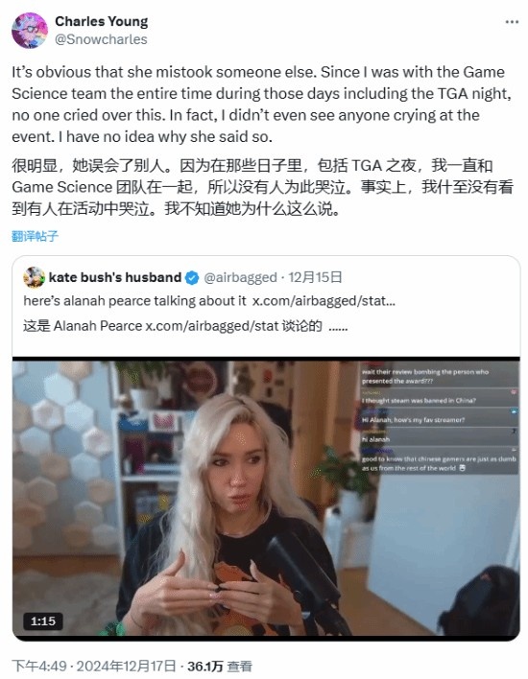Click the blue verified badge icon
Image resolution: width=528 pixels, height=679 pixels.
click(192, 277)
